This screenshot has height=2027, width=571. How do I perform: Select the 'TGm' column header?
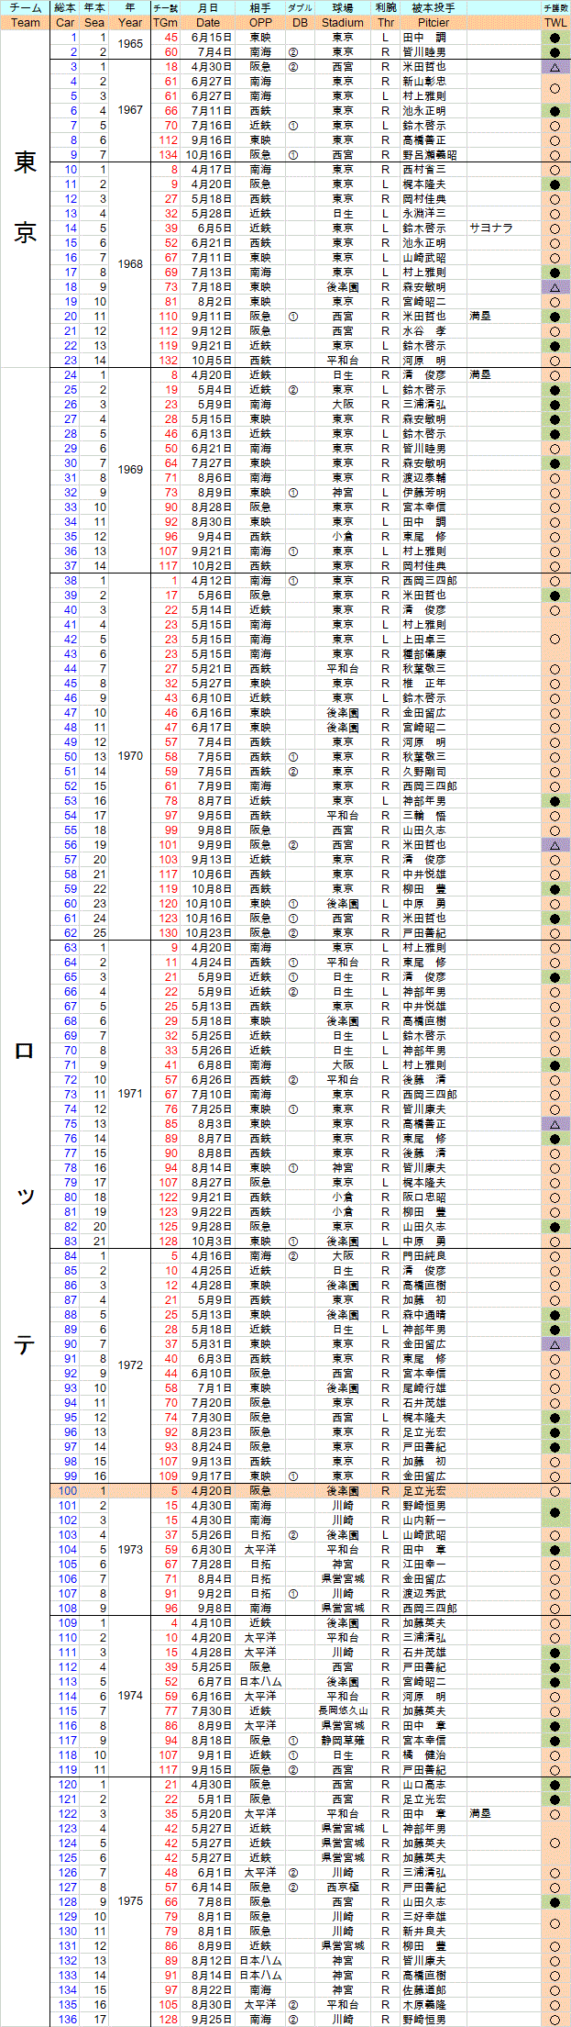point(166,23)
